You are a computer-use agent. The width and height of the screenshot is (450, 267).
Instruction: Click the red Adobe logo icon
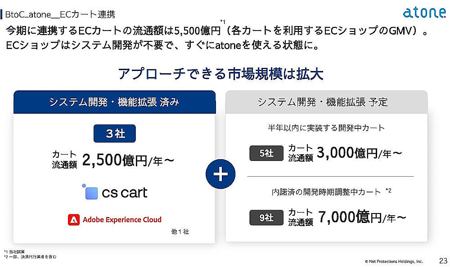73,220
